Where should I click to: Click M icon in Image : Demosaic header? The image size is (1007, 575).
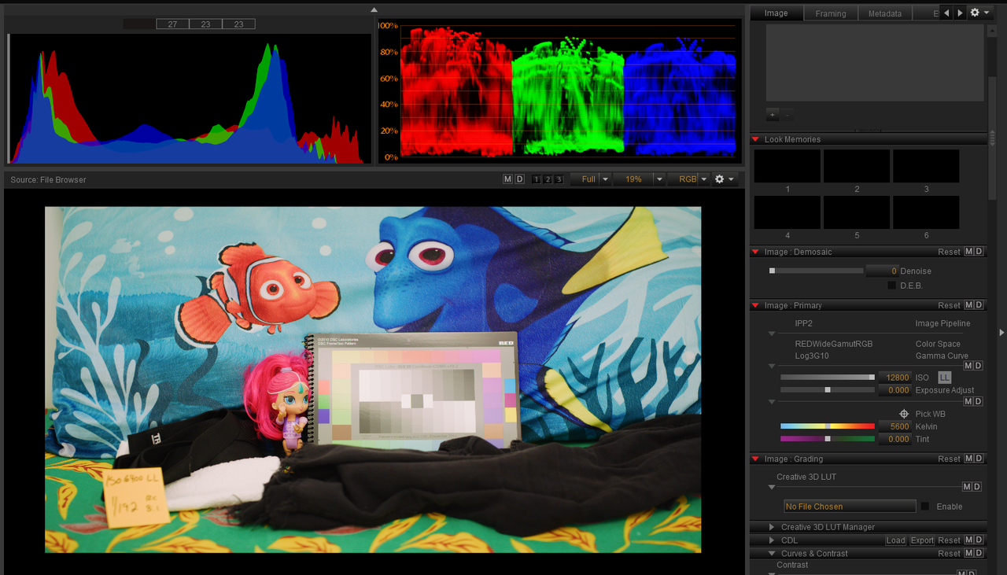[x=969, y=252]
